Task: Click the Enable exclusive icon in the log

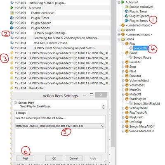Action: [12, 13]
